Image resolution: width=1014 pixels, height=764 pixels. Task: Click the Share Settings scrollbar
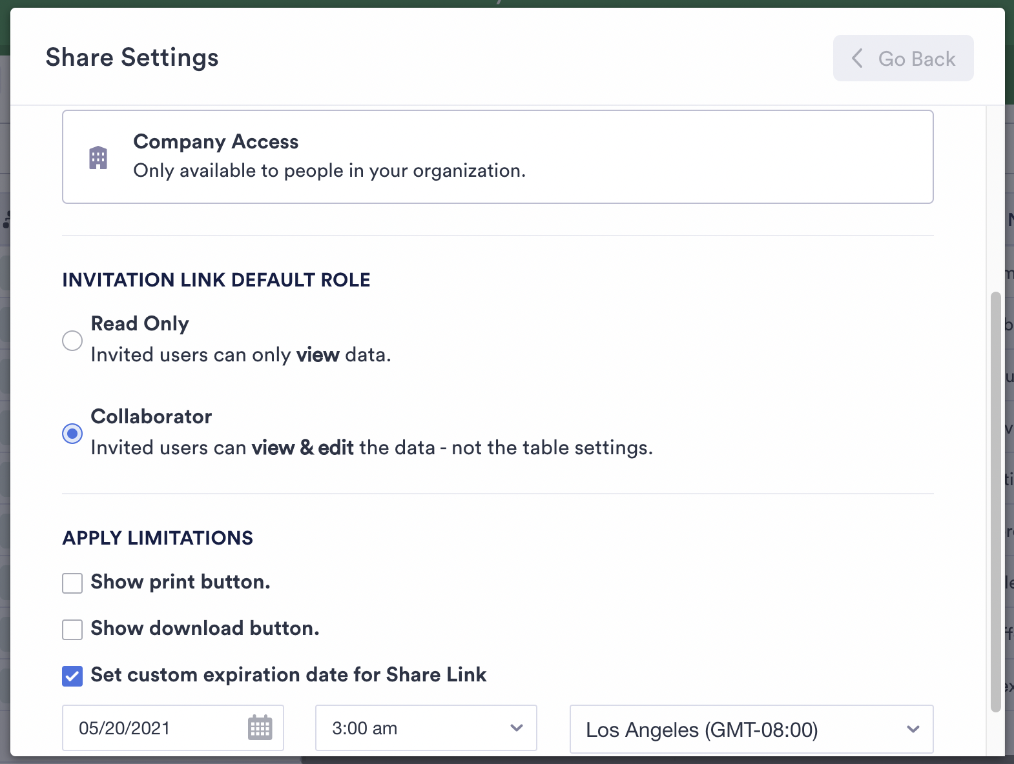[x=995, y=502]
